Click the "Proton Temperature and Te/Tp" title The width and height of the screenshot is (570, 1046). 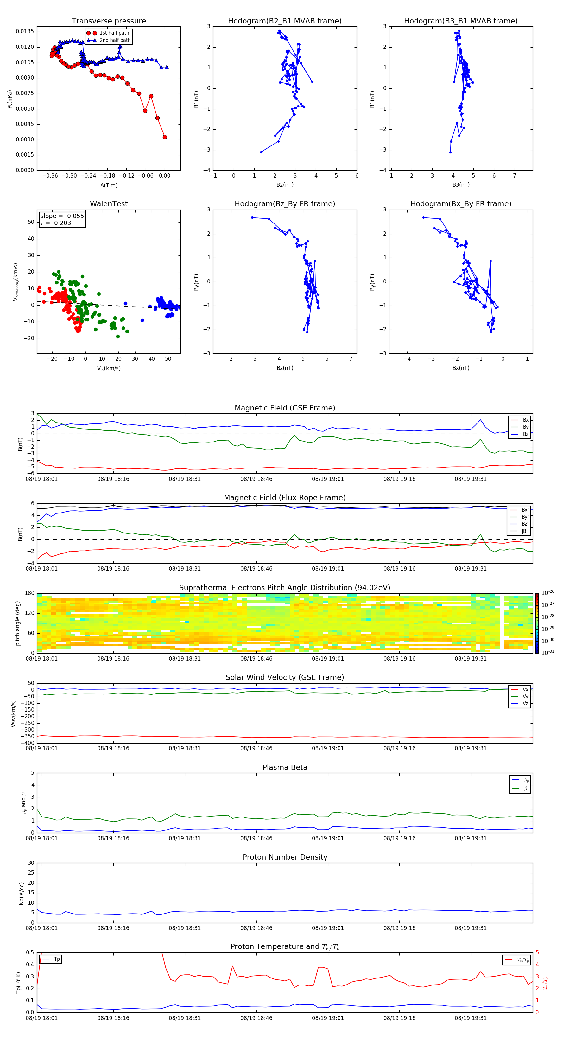click(285, 947)
